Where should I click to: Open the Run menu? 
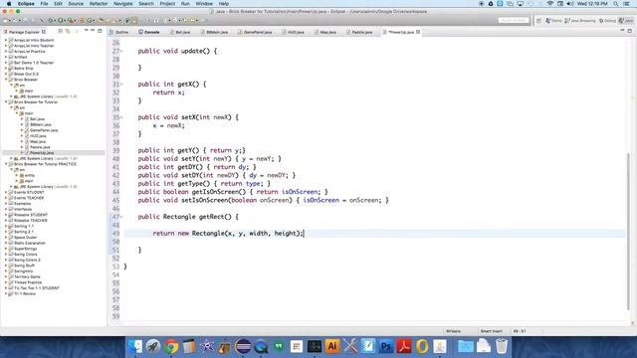pos(185,4)
